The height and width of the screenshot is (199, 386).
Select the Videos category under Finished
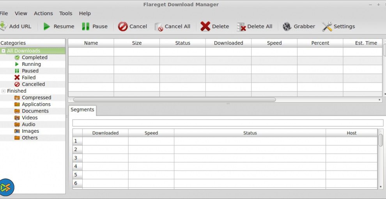click(30, 118)
